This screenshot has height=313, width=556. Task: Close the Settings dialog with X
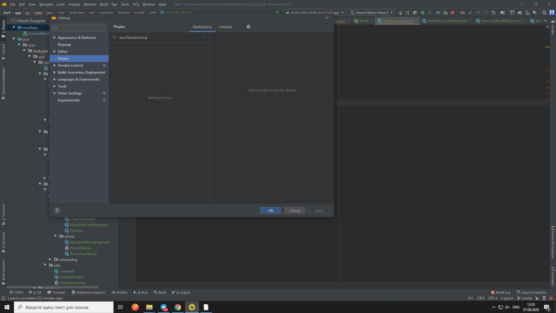327,18
